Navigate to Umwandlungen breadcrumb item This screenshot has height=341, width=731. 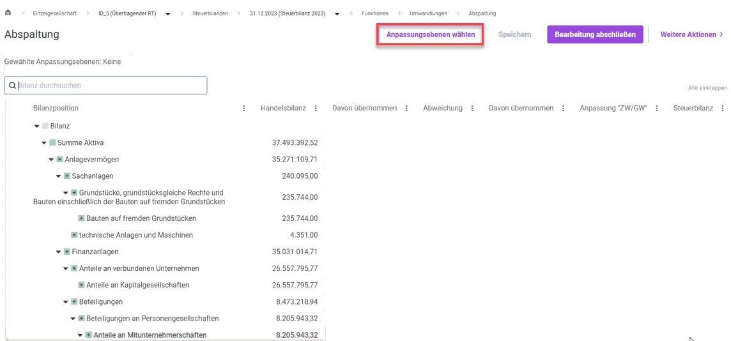click(428, 13)
